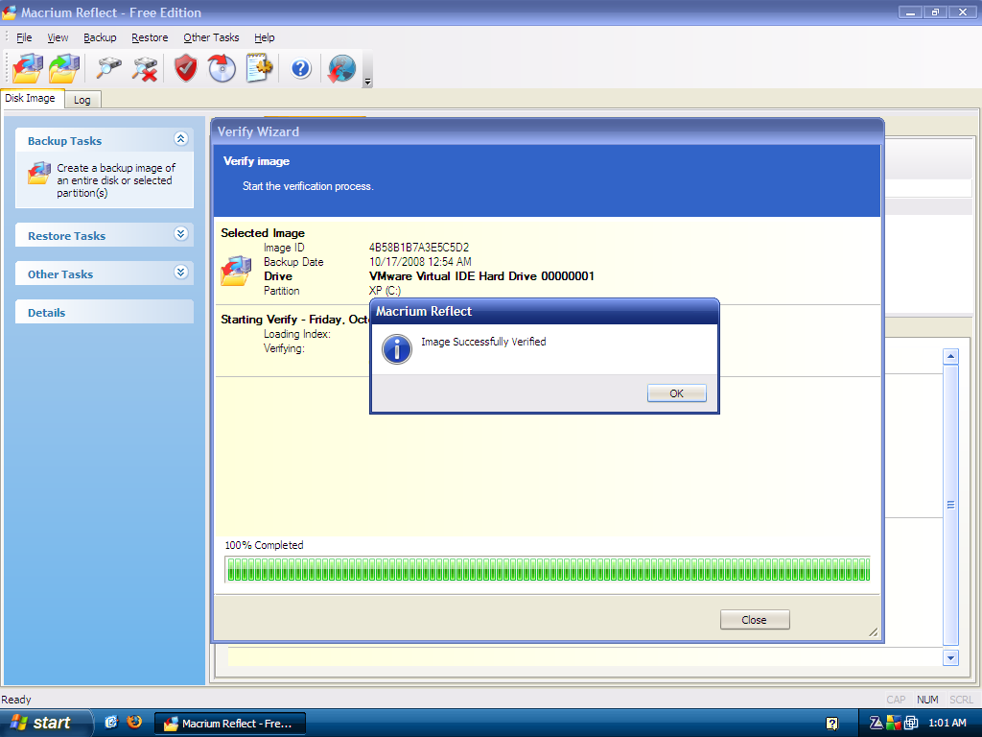
Task: Click the help question mark icon in taskbar
Action: click(x=831, y=724)
